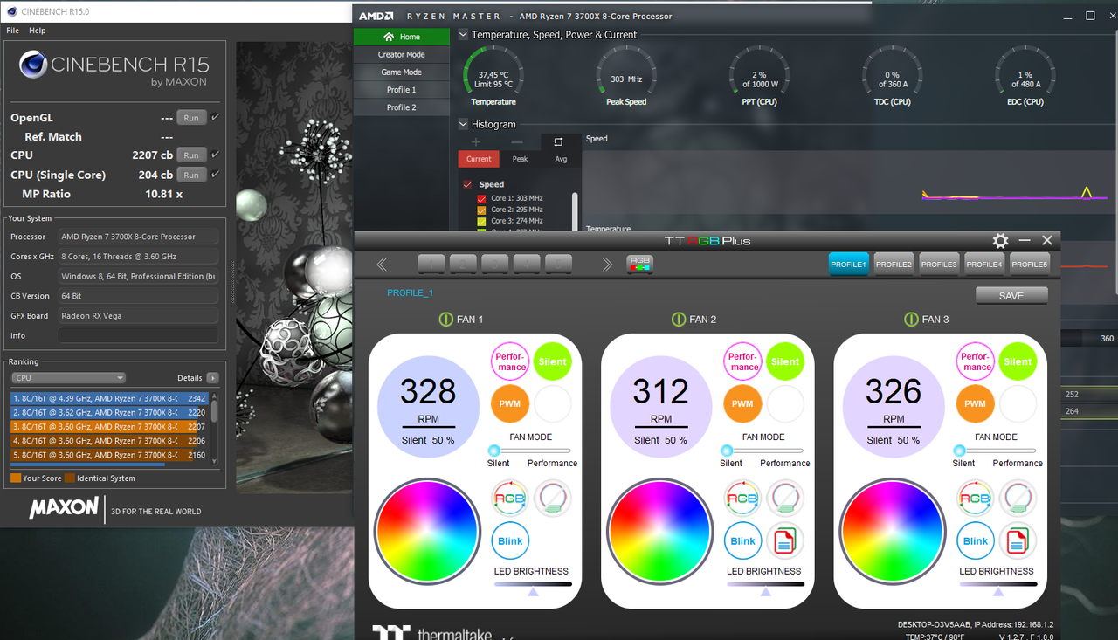Switch to PROFILE3 tab in TT RGB Plus
The height and width of the screenshot is (640, 1118).
(939, 264)
